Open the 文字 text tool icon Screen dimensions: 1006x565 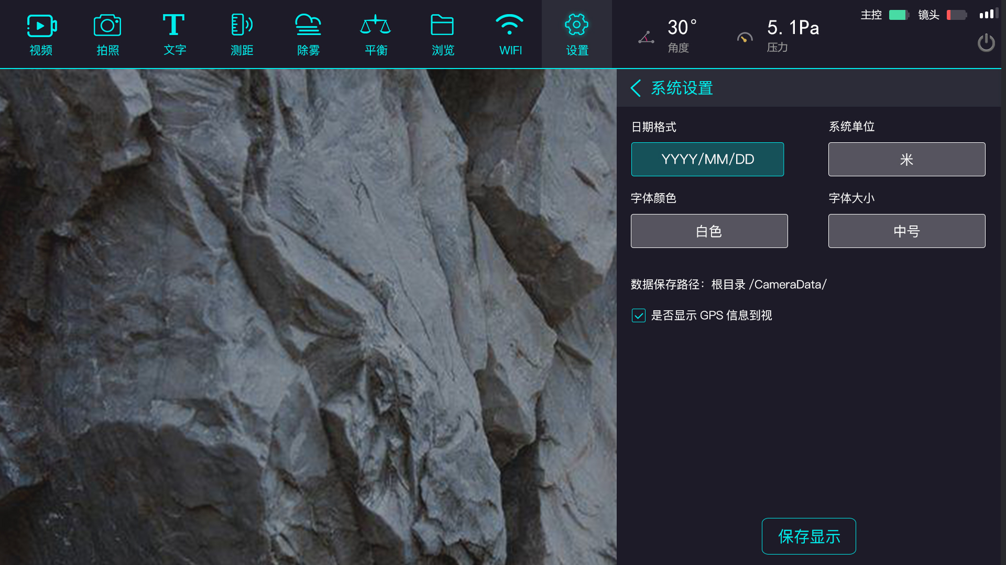[174, 25]
